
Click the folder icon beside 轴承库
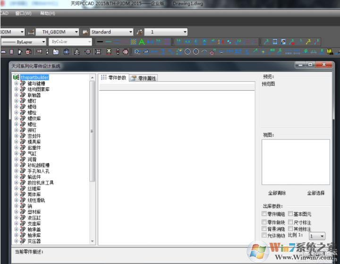click(23, 235)
